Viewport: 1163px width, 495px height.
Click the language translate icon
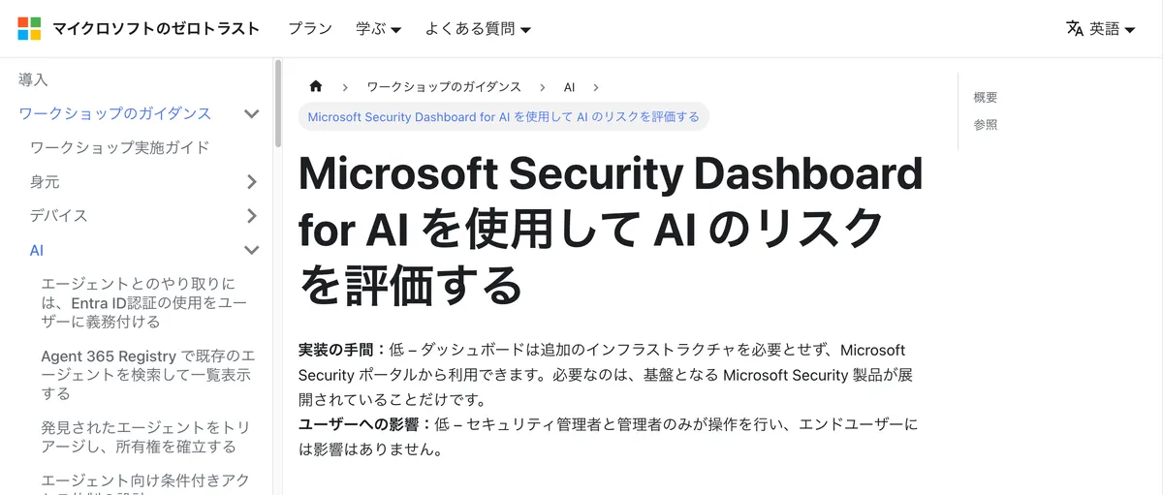pos(1074,29)
